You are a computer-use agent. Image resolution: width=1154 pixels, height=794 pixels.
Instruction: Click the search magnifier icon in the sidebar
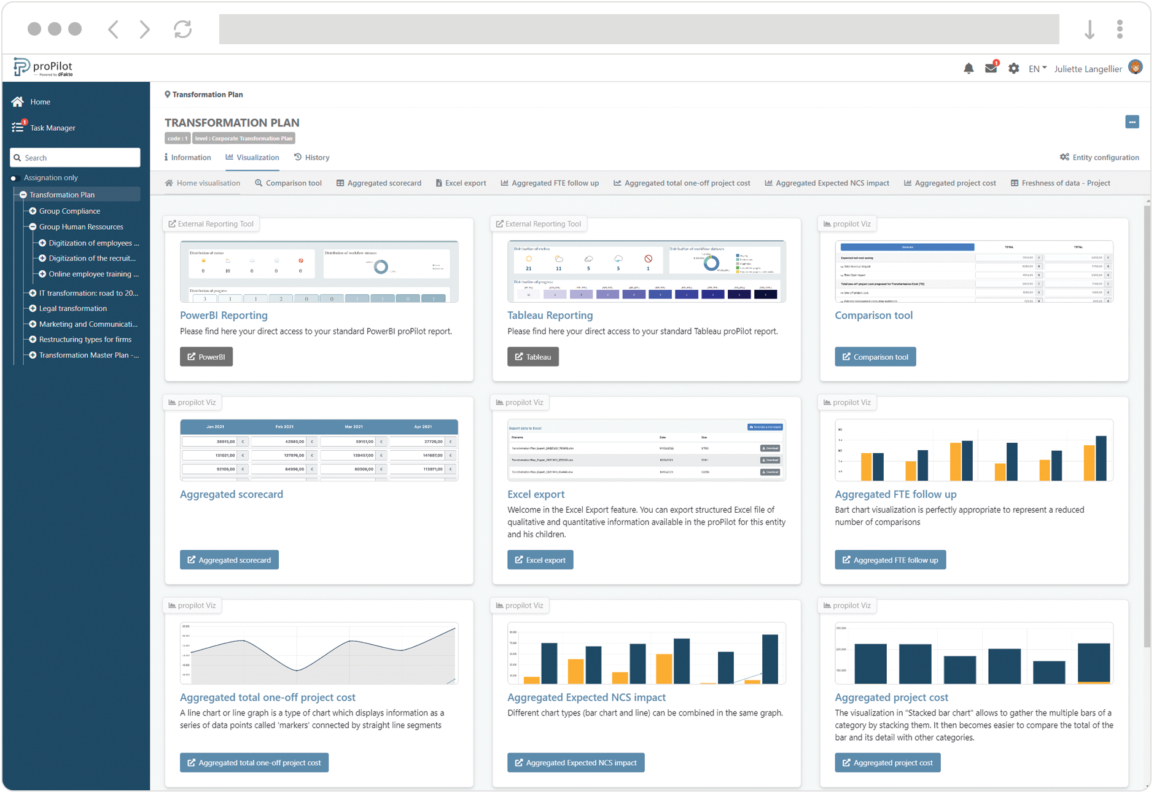coord(18,157)
